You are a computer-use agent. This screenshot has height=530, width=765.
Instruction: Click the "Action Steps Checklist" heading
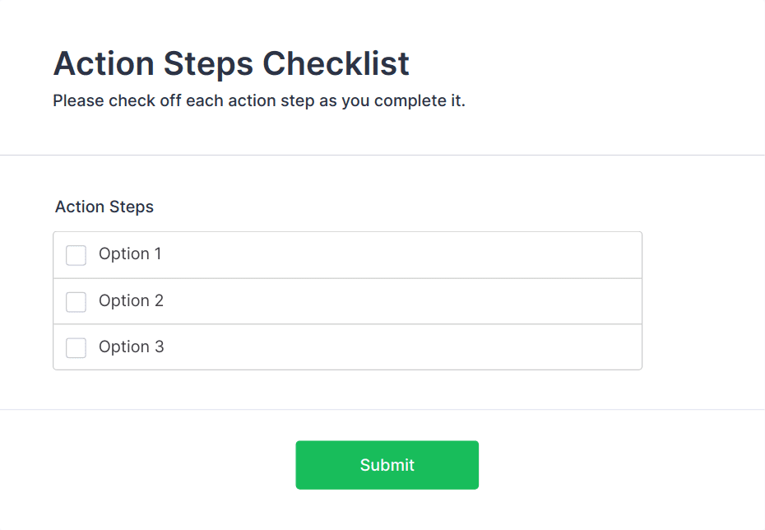coord(231,63)
